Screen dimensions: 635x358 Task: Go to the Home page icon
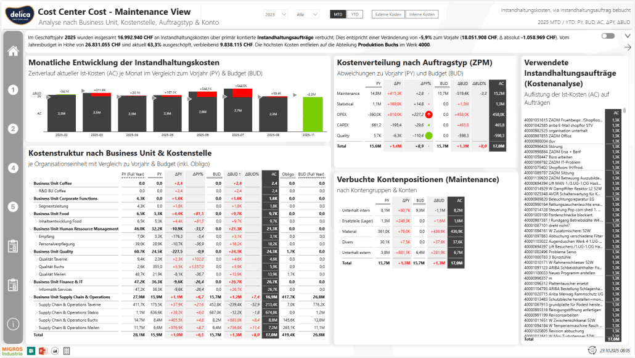pos(12,51)
